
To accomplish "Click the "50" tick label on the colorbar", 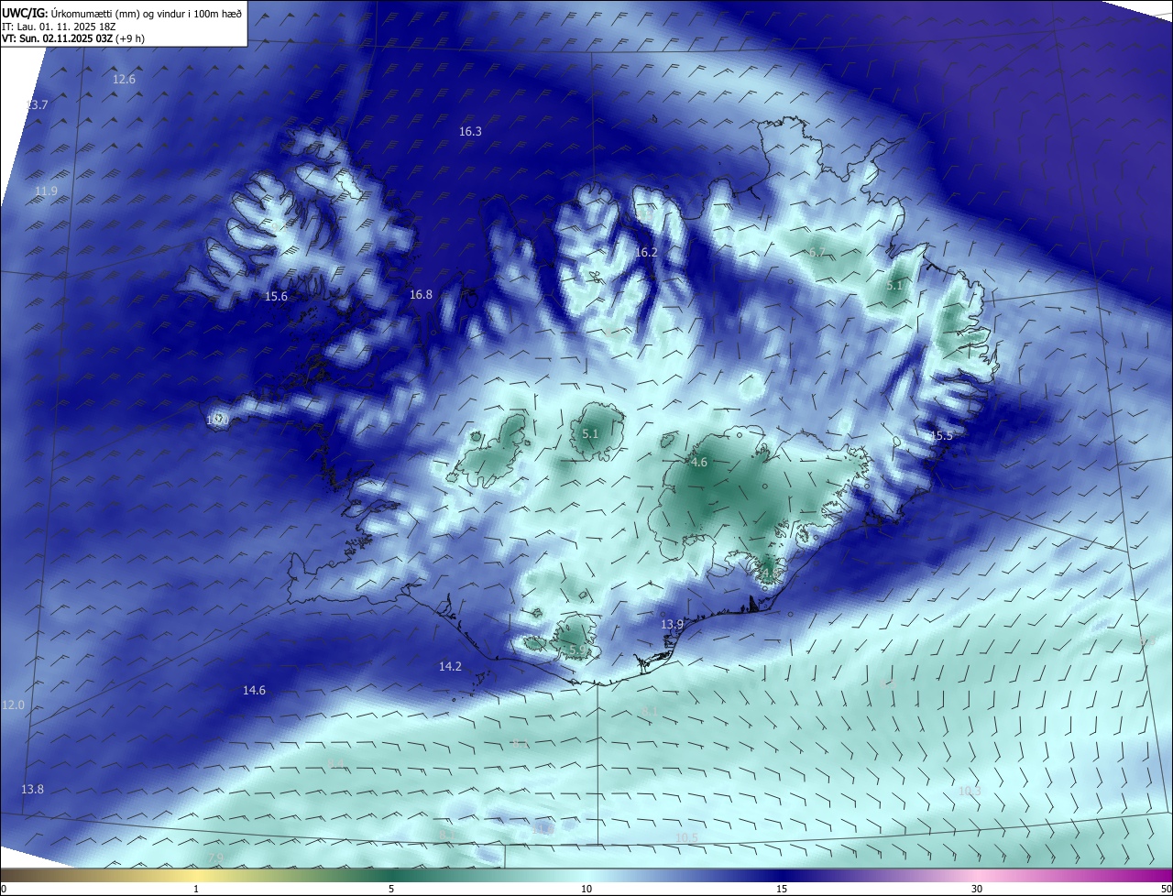I will tap(1166, 889).
